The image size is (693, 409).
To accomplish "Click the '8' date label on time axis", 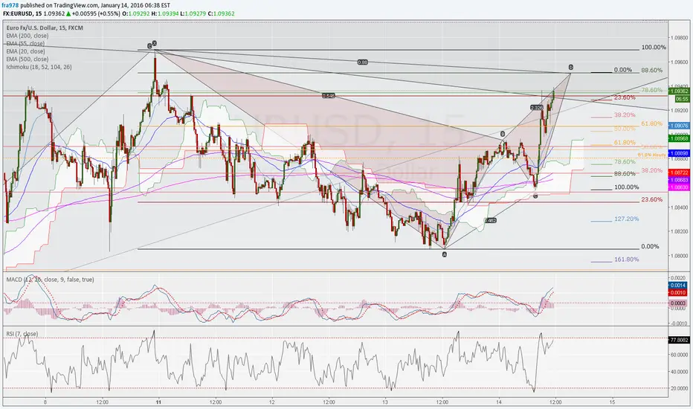I will [45, 402].
